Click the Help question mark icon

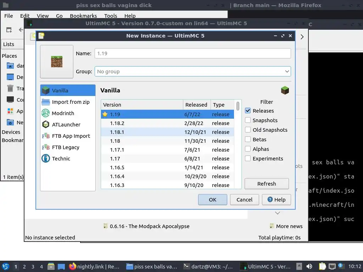(x=270, y=199)
